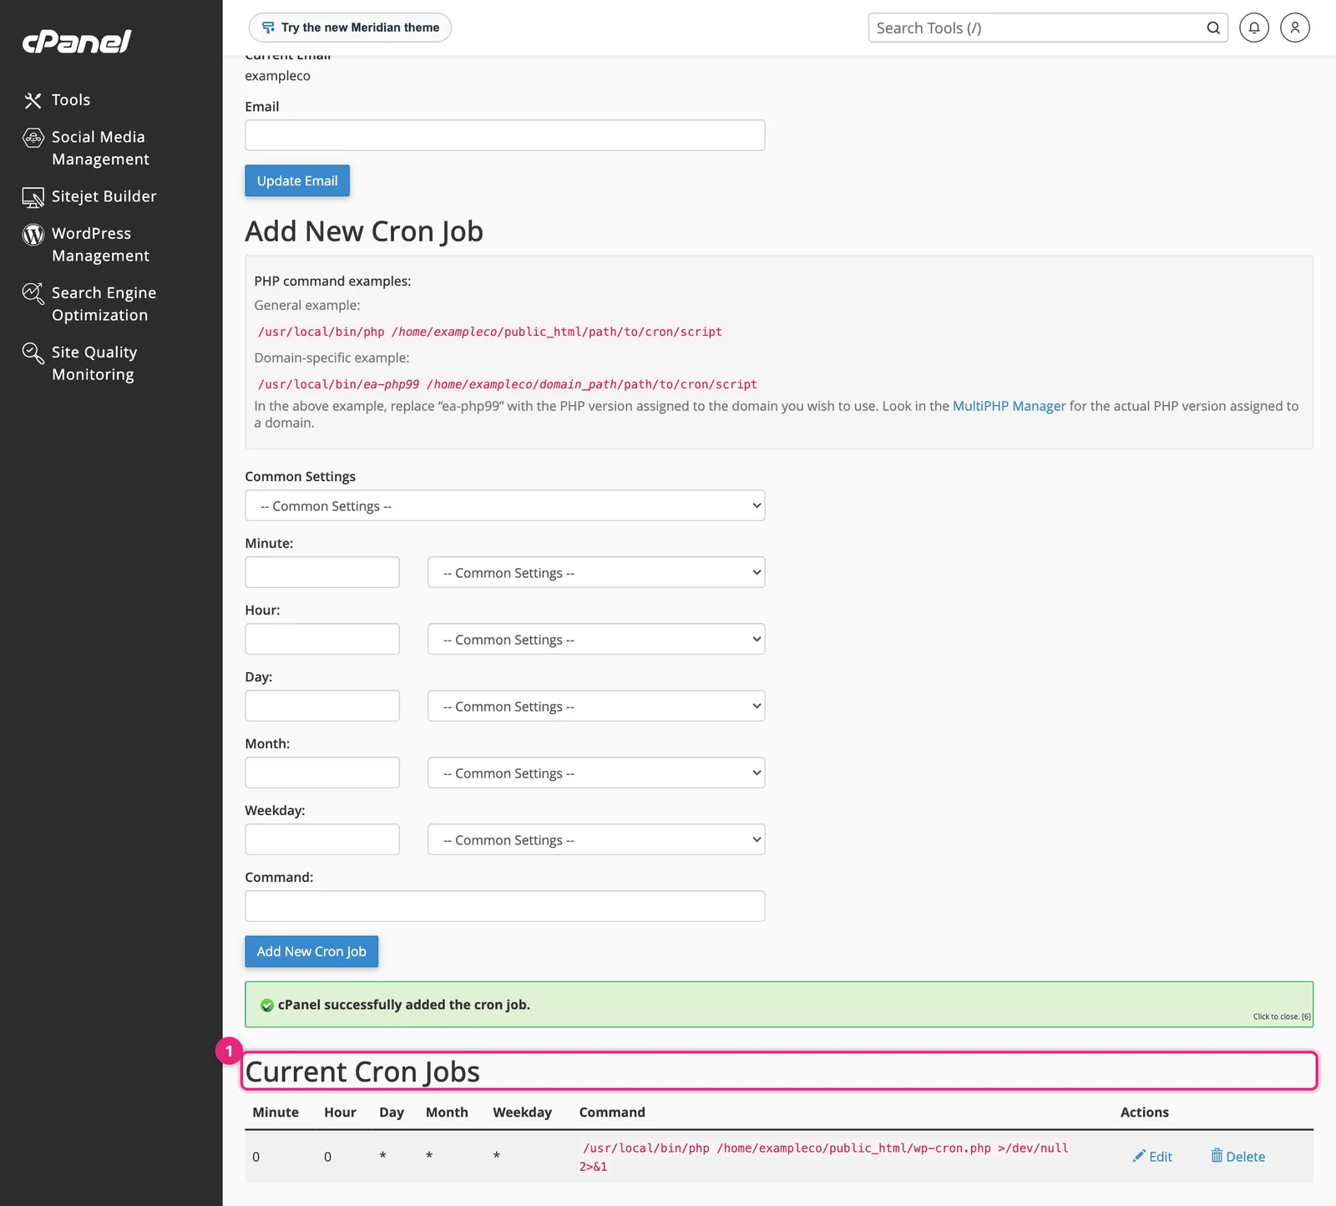This screenshot has height=1206, width=1336.
Task: Click the Command input field
Action: click(505, 906)
